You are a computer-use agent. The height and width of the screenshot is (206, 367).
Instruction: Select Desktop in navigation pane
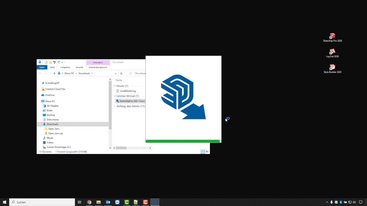[x=51, y=115]
